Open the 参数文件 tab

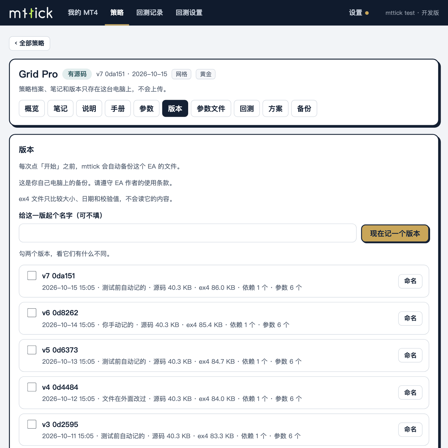click(x=211, y=108)
